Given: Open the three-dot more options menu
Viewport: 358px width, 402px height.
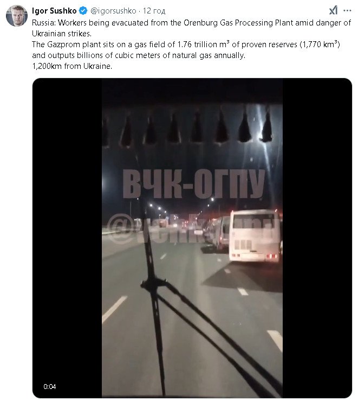Looking at the screenshot, I should (x=347, y=10).
